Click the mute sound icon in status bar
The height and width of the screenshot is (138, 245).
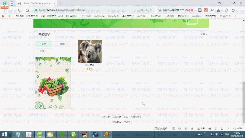pyautogui.click(x=228, y=129)
